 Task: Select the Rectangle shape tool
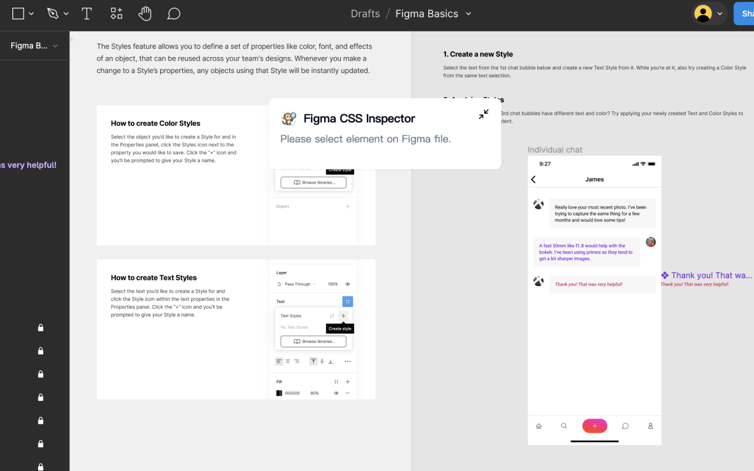click(x=18, y=14)
